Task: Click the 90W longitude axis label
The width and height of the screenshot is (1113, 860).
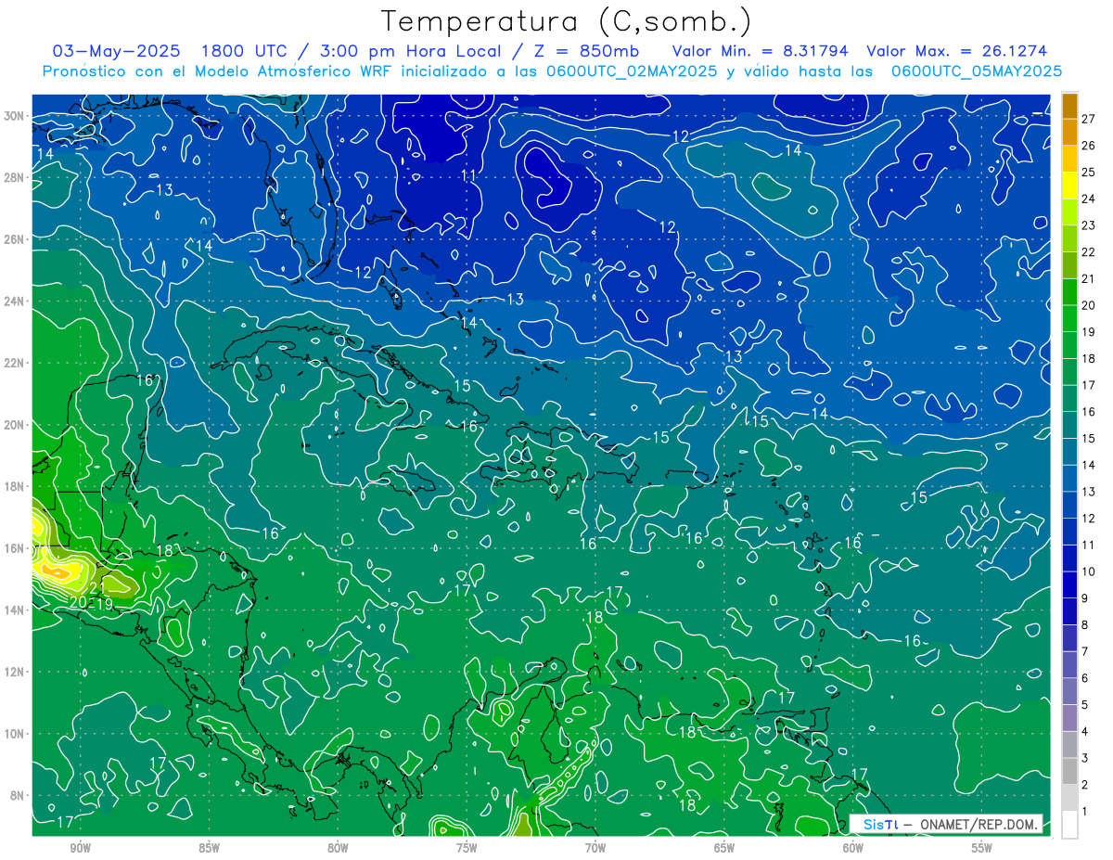Action: tap(80, 848)
